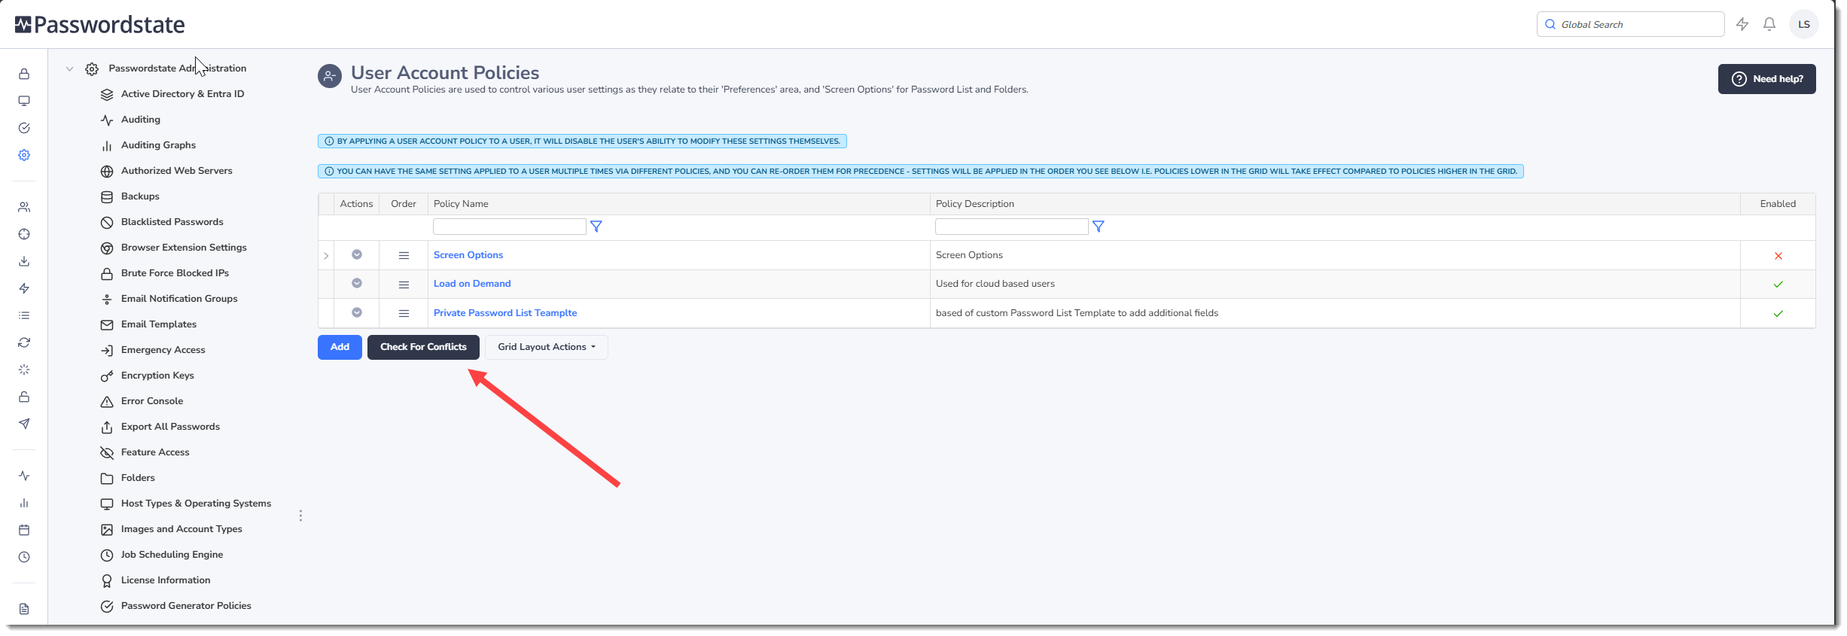1847x636 pixels.
Task: Apply the Policy Description filter funnel
Action: tap(1099, 227)
